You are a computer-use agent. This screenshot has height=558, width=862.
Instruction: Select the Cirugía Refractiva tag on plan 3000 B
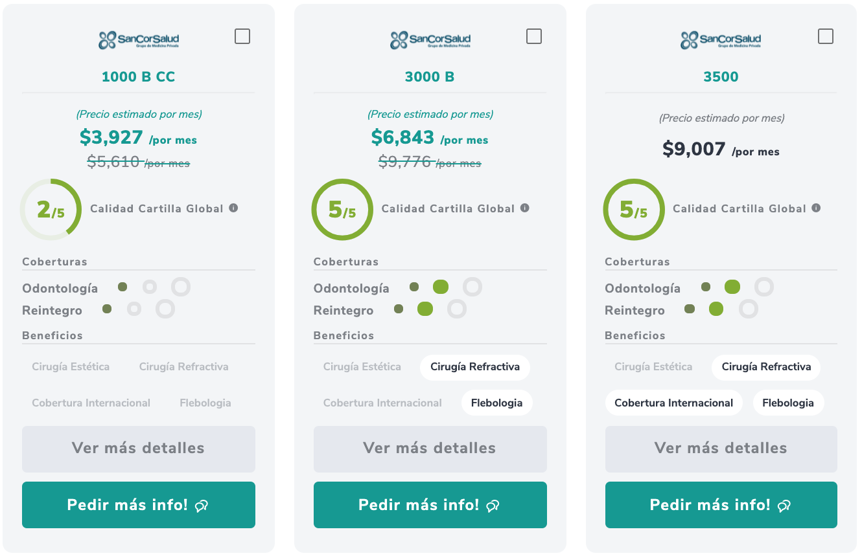pos(475,367)
